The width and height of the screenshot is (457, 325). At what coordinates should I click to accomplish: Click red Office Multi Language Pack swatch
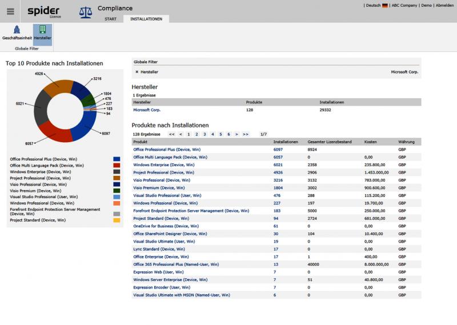click(x=117, y=165)
